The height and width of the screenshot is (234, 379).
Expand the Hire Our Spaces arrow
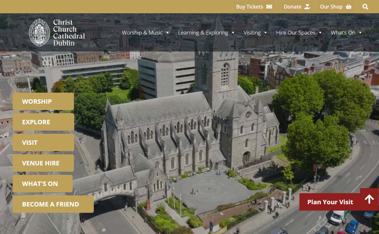(x=320, y=33)
